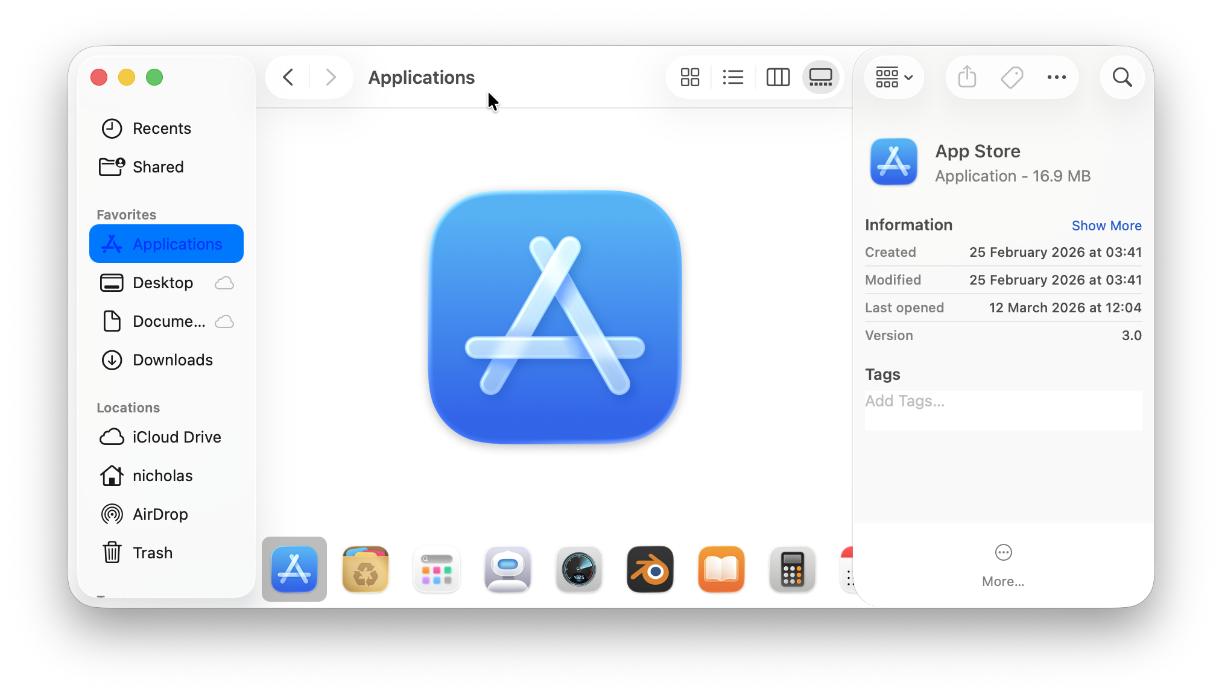
Task: Select the Books app thumbnail
Action: coord(721,569)
